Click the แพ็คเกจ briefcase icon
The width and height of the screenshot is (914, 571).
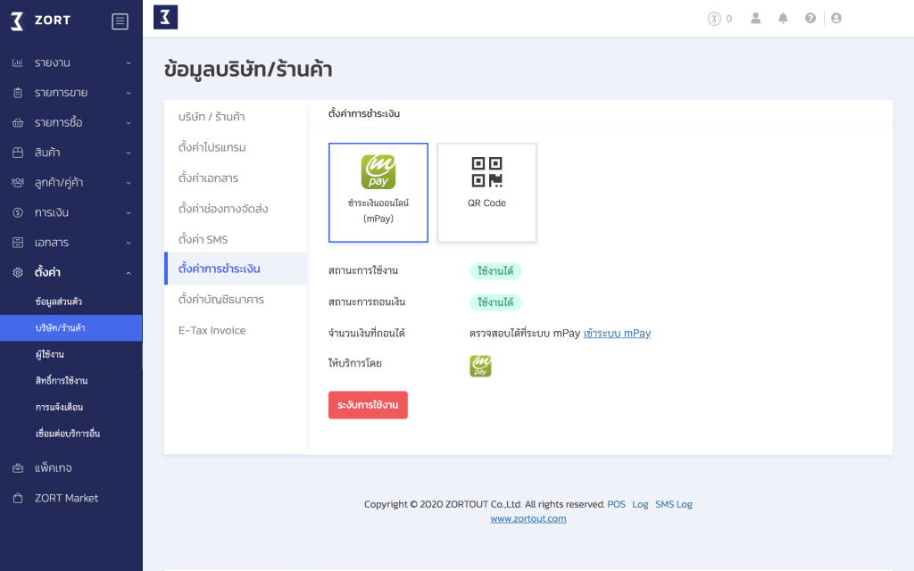click(18, 468)
